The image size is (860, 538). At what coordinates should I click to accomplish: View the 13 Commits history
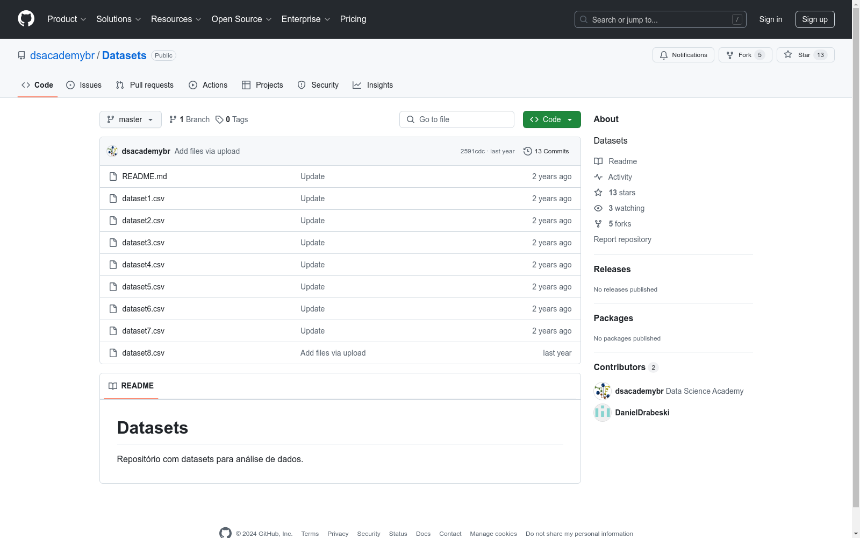tap(546, 151)
